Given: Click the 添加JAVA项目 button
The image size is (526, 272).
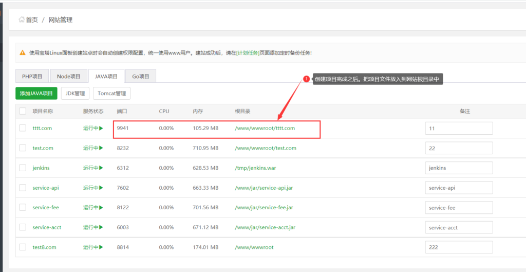Looking at the screenshot, I should pos(36,94).
